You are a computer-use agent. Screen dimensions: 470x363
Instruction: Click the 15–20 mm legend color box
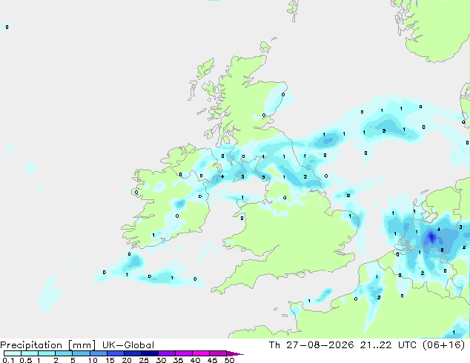116,353
